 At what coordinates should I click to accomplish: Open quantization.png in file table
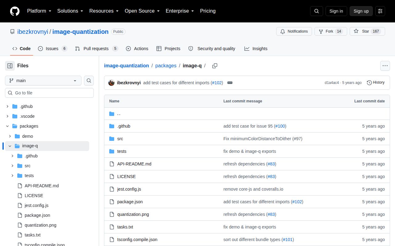point(133,214)
